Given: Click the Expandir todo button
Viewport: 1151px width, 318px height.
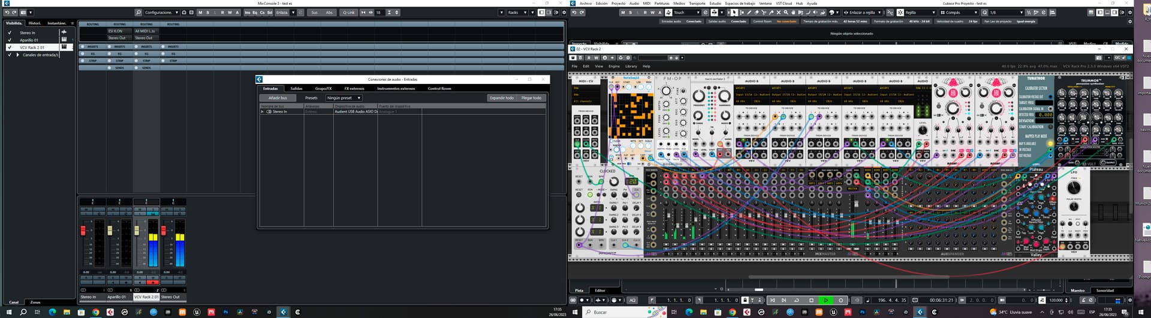Looking at the screenshot, I should point(502,98).
